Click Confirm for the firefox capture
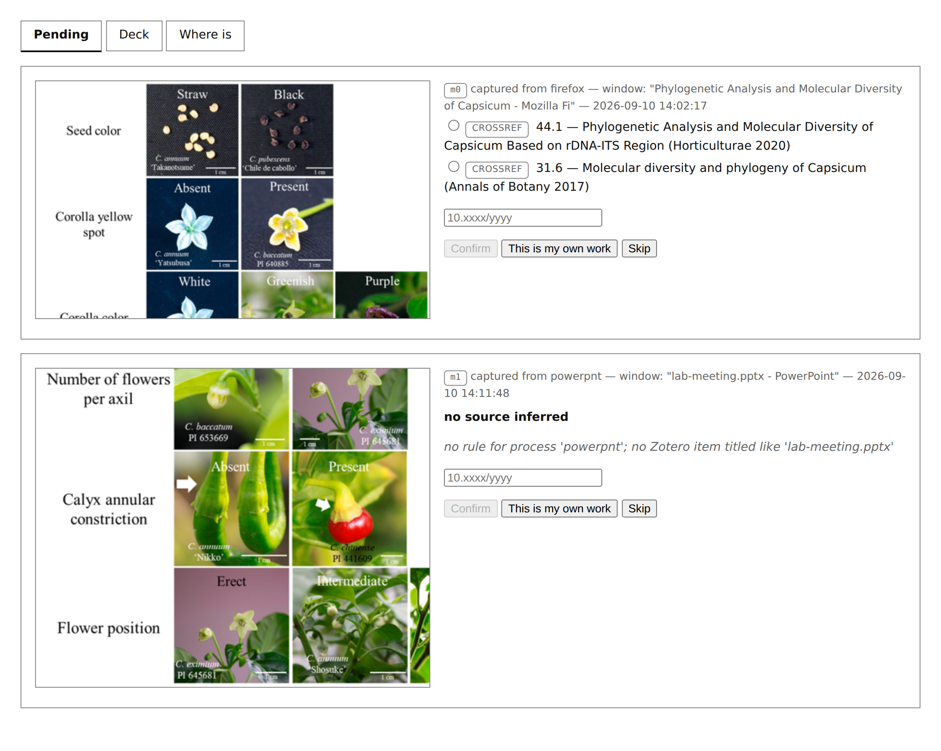941x751 pixels. tap(470, 248)
